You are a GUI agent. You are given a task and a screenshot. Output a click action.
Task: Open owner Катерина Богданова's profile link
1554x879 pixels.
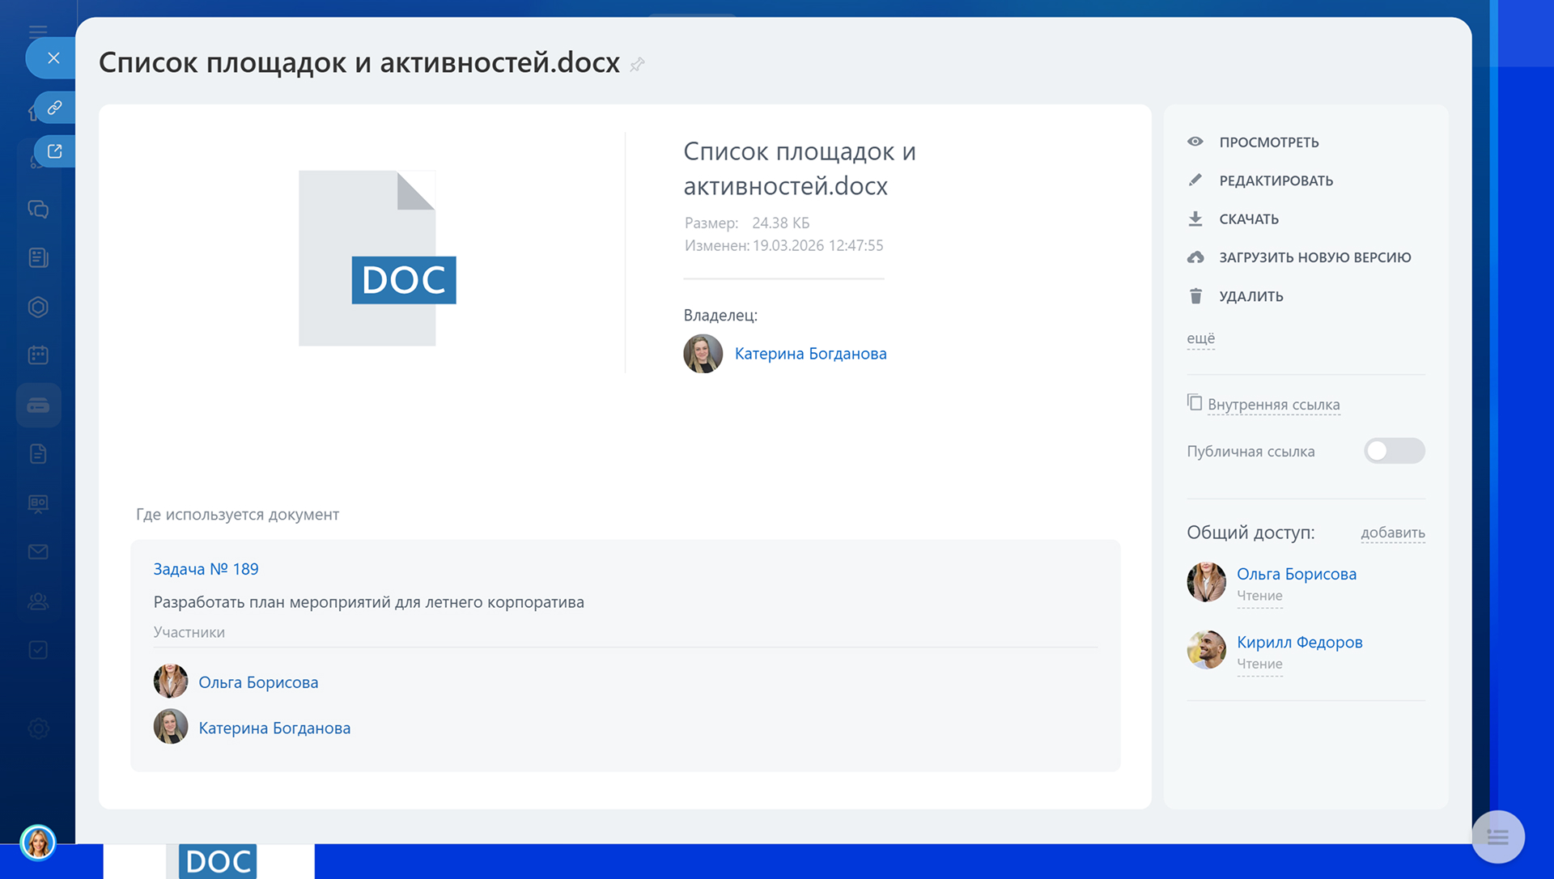pos(810,354)
